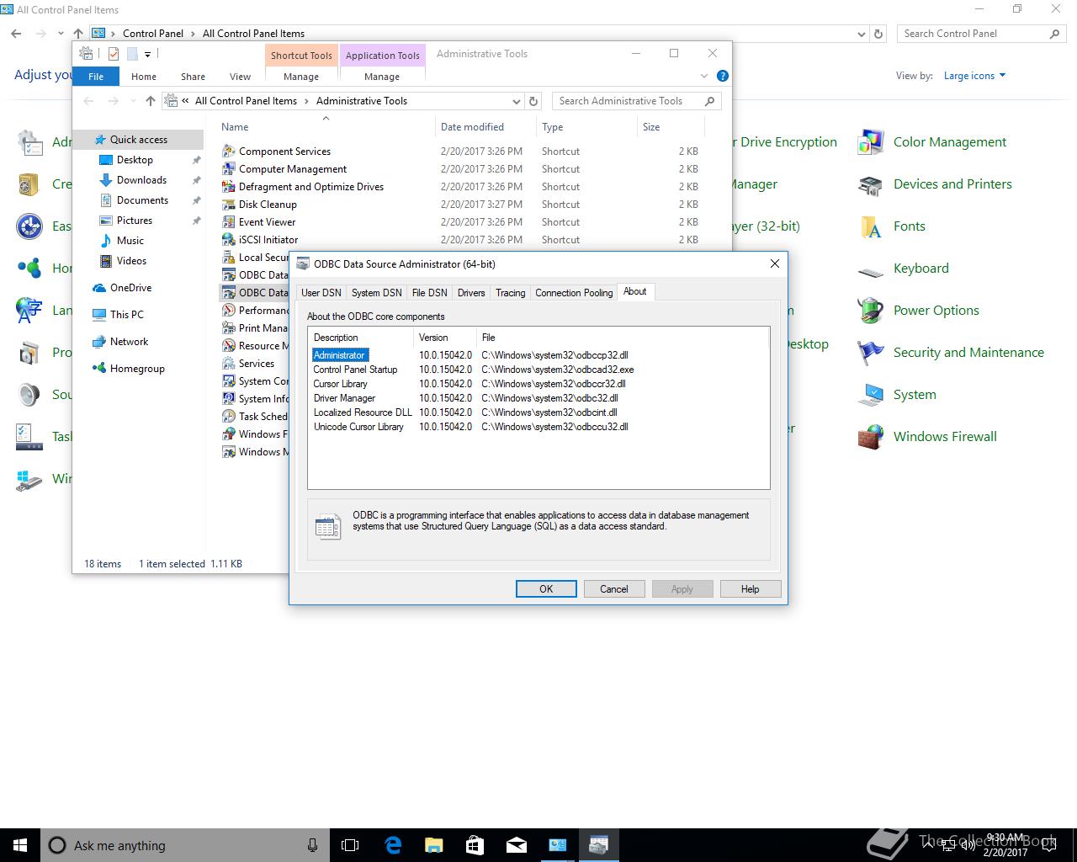Viewport: 1077px width, 862px height.
Task: Sort by Date modified column
Action: [x=485, y=127]
